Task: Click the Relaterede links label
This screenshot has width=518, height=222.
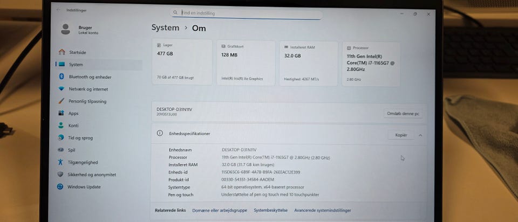Action: 170,210
